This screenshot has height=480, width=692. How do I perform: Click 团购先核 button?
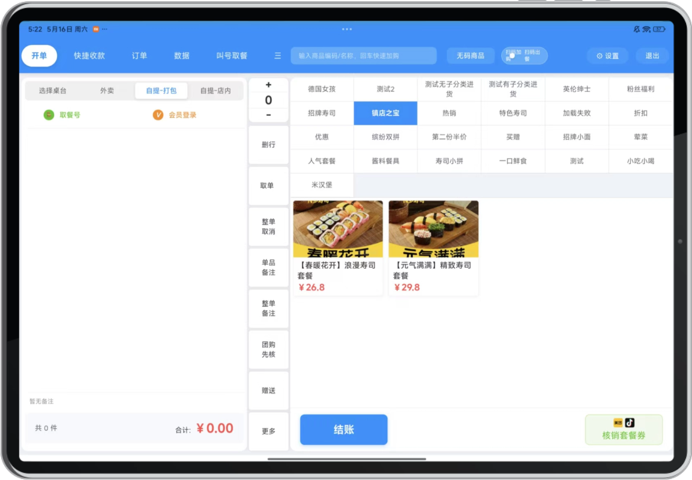coord(268,349)
